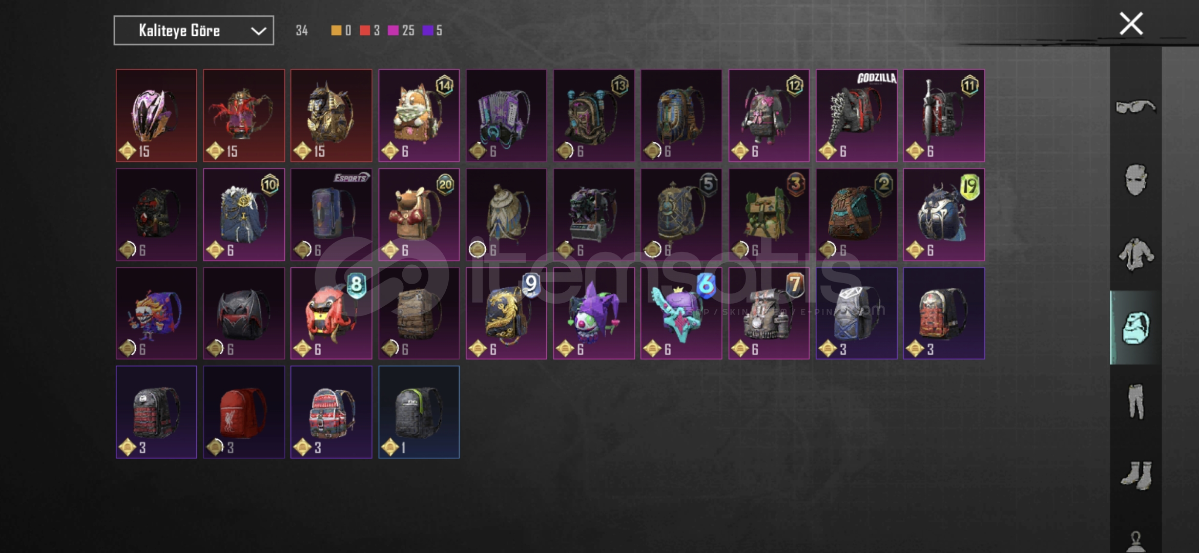This screenshot has height=553, width=1199.
Task: Select the backpack category icon
Action: (1135, 328)
